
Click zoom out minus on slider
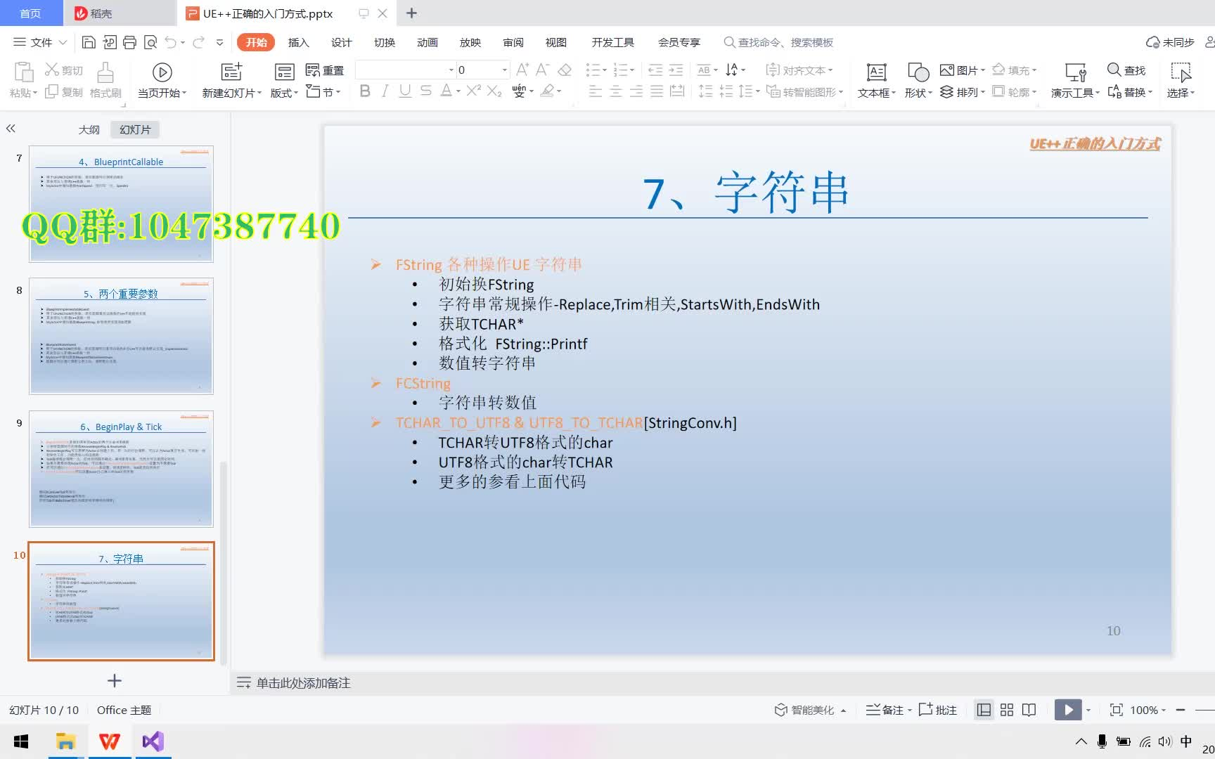[x=1181, y=710]
